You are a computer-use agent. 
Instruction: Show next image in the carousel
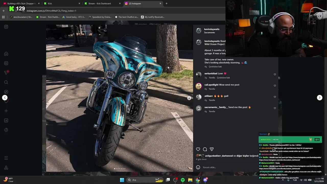tap(189, 98)
